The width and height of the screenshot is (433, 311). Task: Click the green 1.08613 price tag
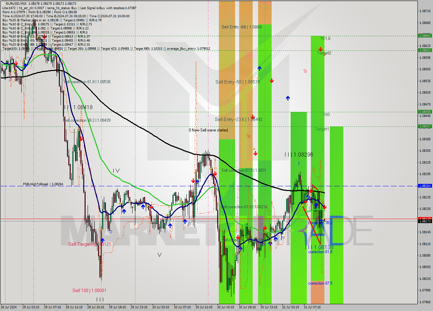[425, 50]
